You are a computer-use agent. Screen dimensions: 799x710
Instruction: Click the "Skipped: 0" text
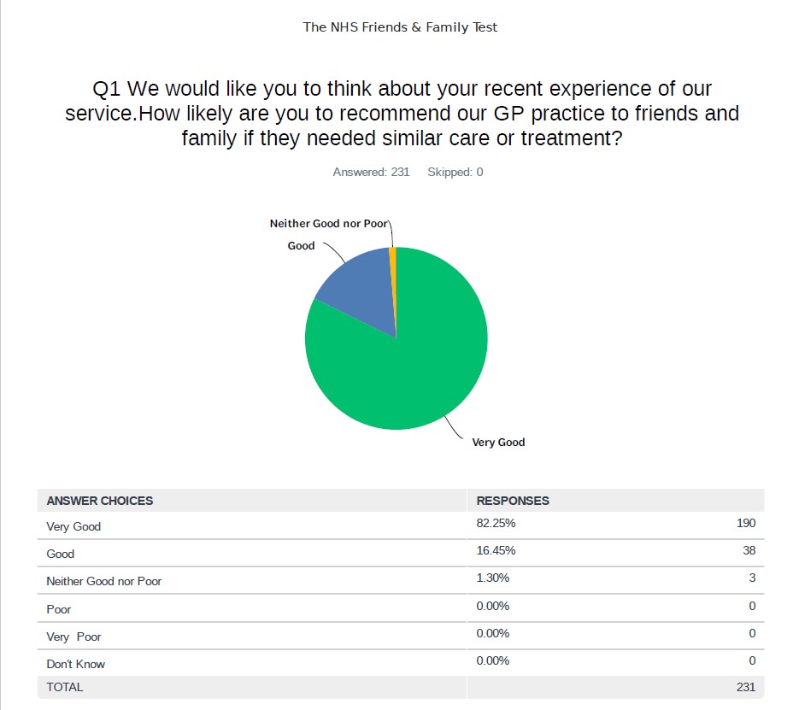click(x=455, y=173)
